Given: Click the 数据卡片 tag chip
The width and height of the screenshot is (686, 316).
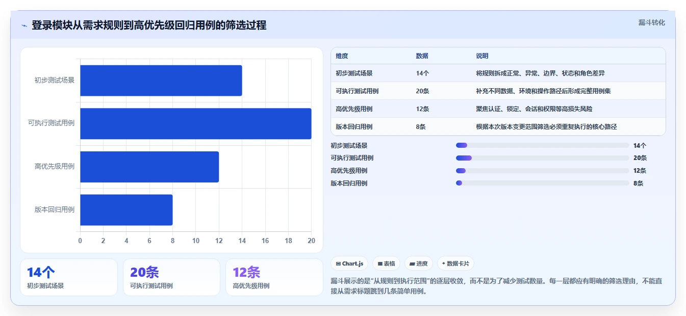Looking at the screenshot, I should coord(455,264).
